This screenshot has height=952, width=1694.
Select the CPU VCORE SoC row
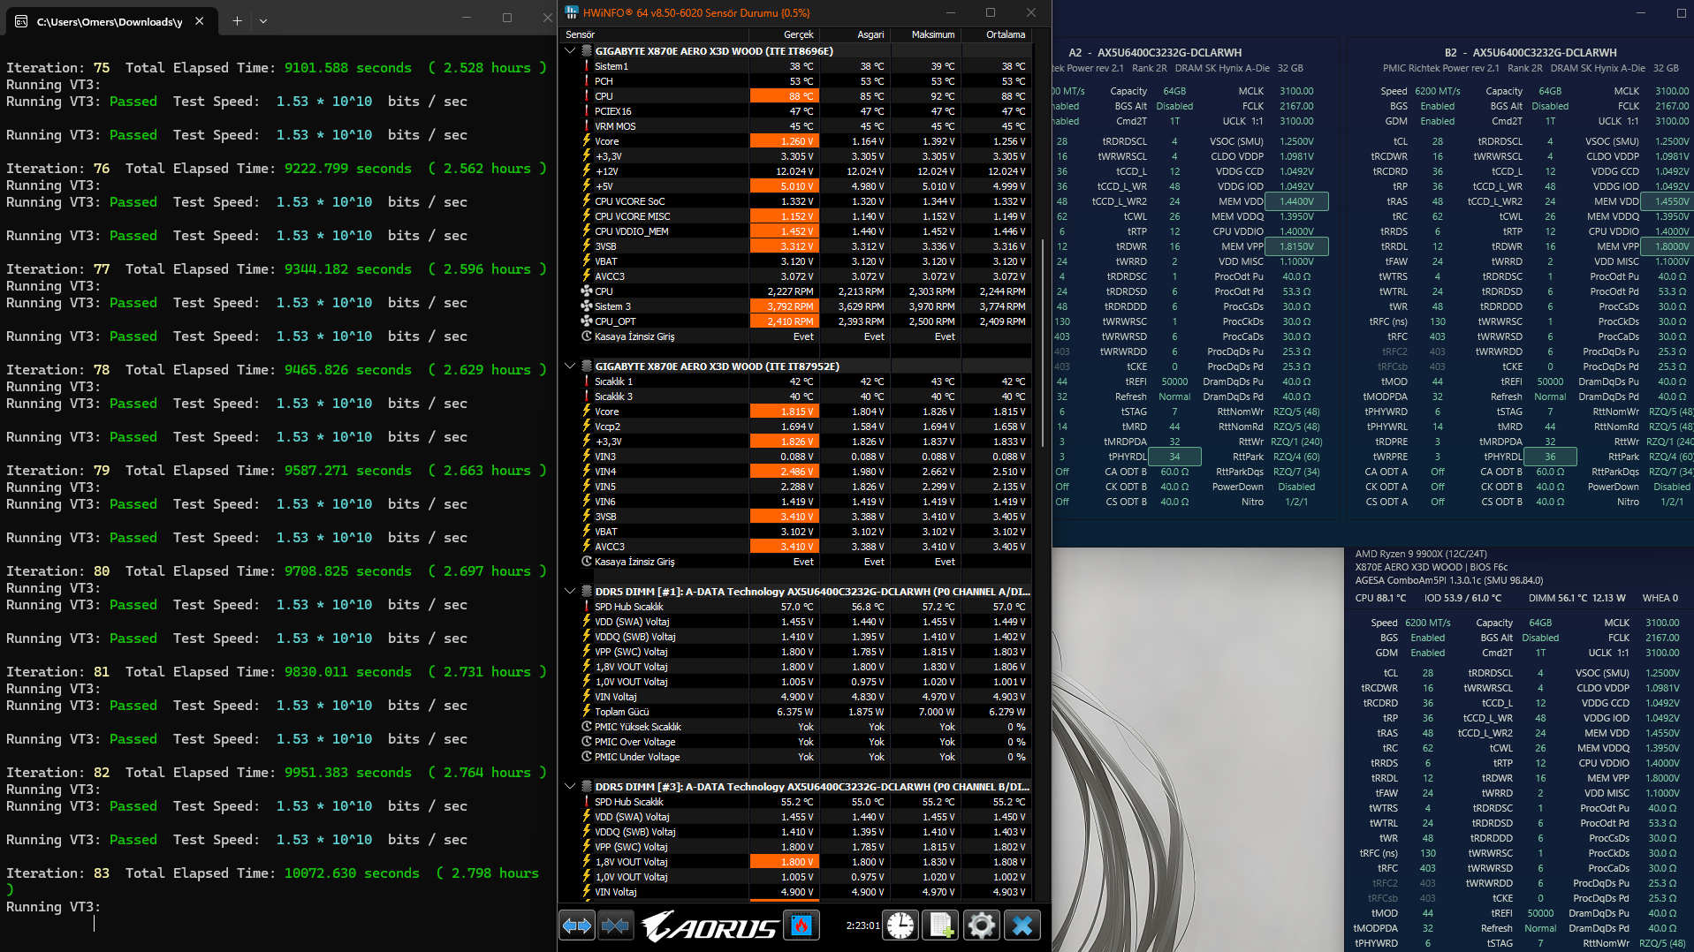(x=796, y=201)
